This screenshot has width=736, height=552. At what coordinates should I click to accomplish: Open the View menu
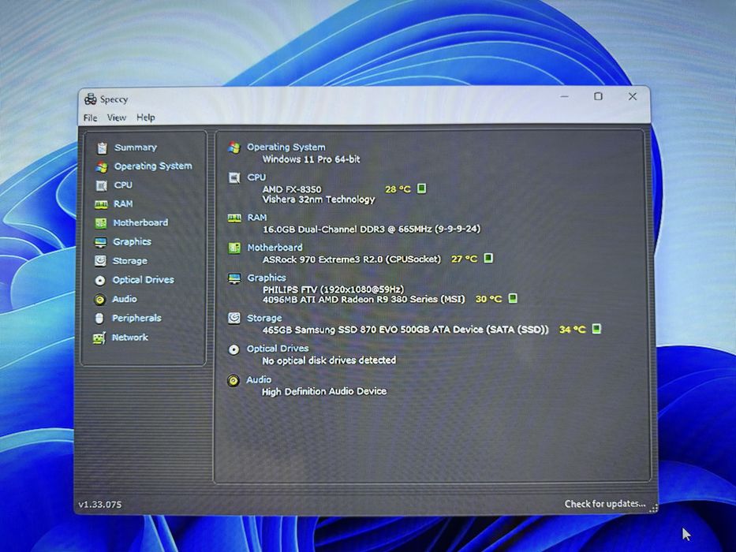click(117, 117)
